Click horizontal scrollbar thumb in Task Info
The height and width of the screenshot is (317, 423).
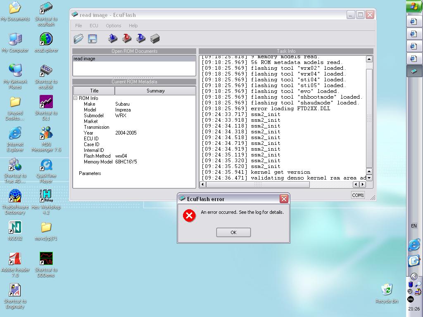(x=258, y=185)
